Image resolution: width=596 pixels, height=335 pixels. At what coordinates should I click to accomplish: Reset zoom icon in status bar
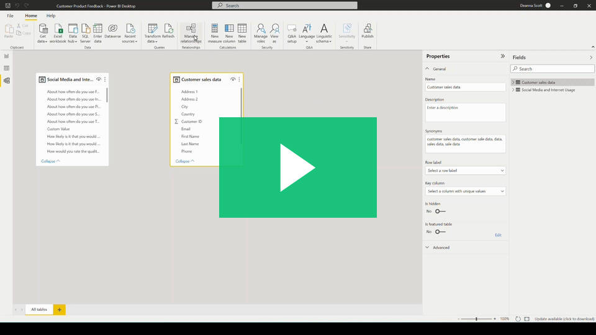pos(518,319)
